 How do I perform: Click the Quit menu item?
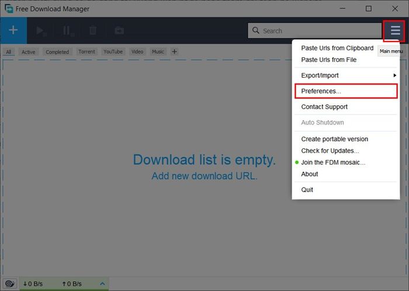tap(307, 189)
